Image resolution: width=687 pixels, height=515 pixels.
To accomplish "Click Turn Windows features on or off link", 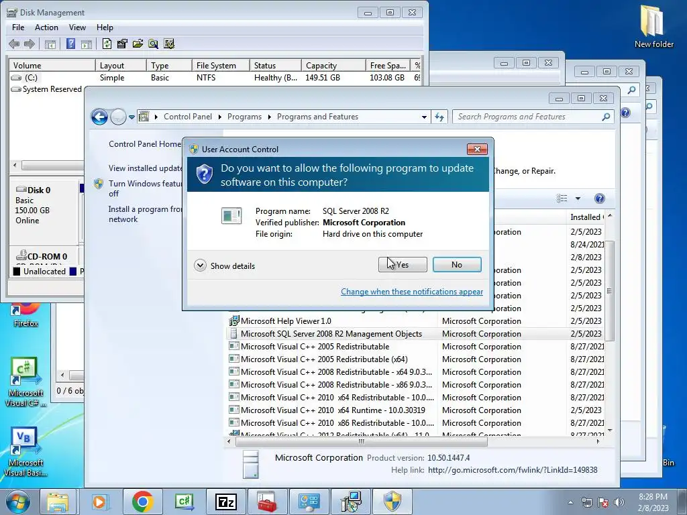I will coord(145,188).
